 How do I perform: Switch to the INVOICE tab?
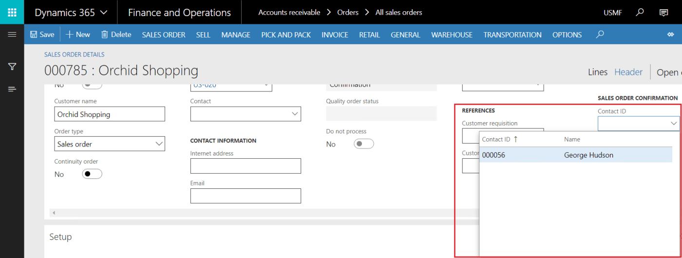click(335, 35)
